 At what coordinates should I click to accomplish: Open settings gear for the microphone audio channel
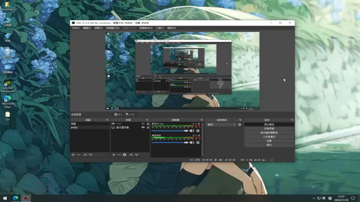coord(198,131)
